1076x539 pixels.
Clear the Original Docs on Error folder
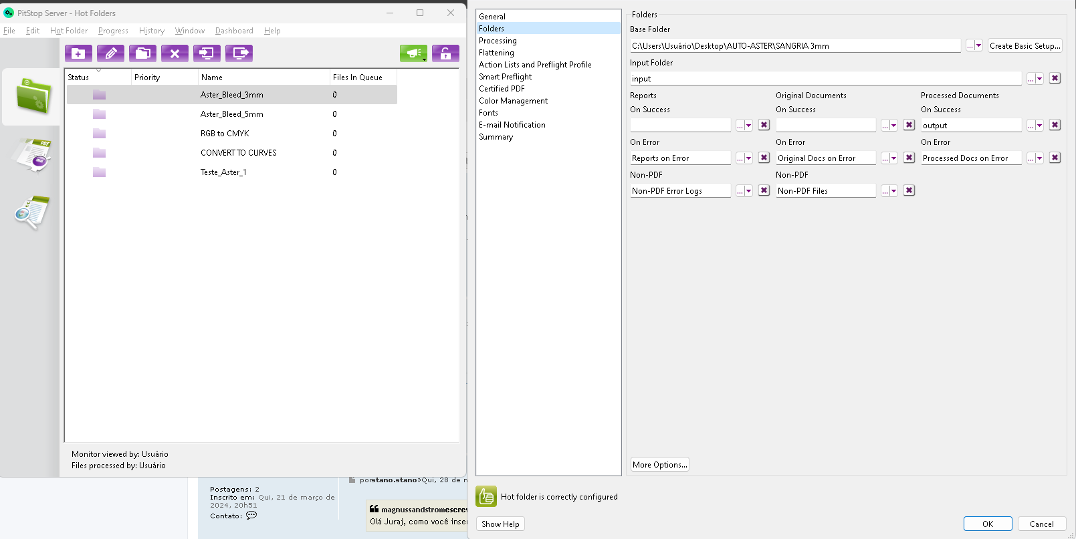click(x=909, y=158)
